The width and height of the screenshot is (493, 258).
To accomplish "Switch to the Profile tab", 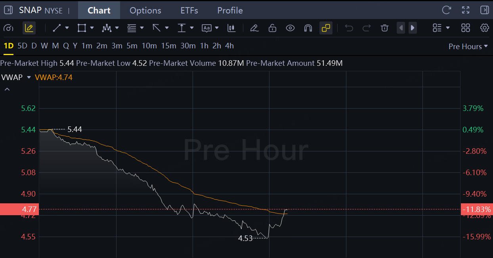I will (x=230, y=10).
